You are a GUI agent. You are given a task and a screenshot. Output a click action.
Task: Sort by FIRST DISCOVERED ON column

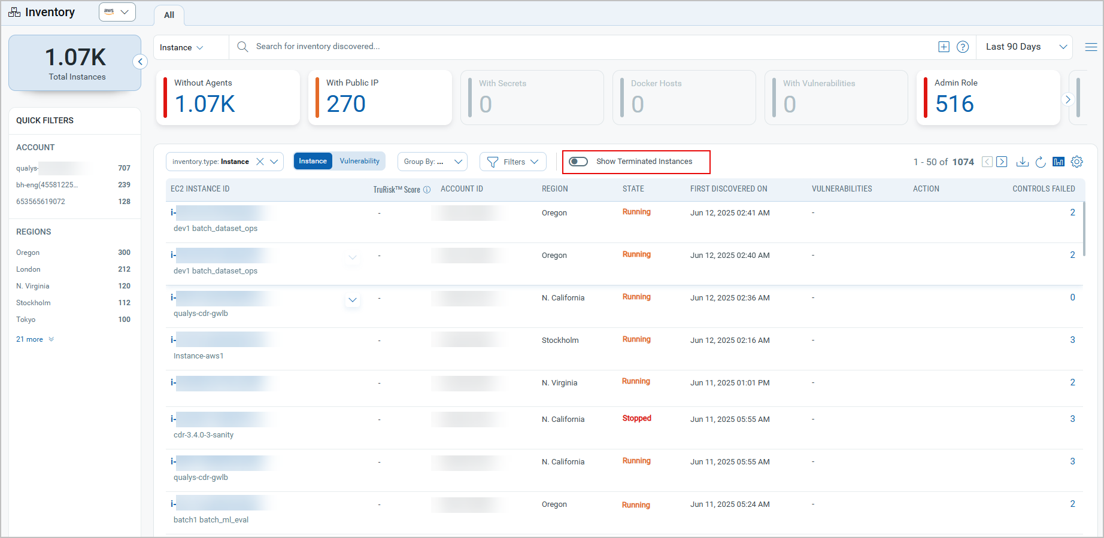pyautogui.click(x=729, y=189)
